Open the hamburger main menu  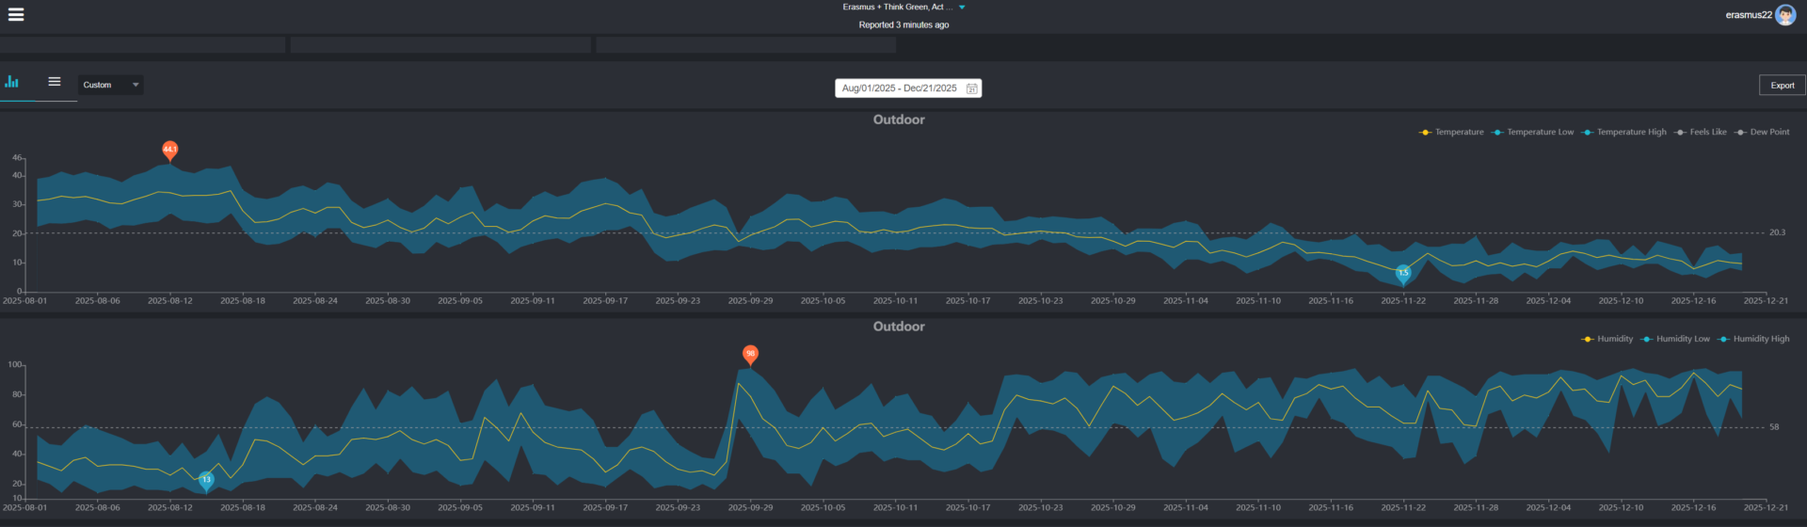click(16, 14)
